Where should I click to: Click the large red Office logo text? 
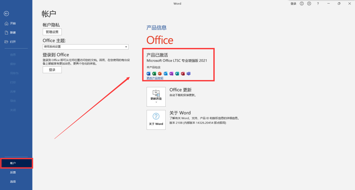point(160,40)
